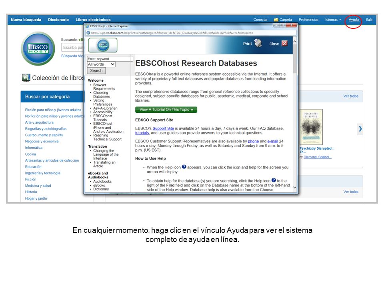Screen dimensions: 384x288
Task: Select category Hogar y jardín
Action: click(36, 199)
